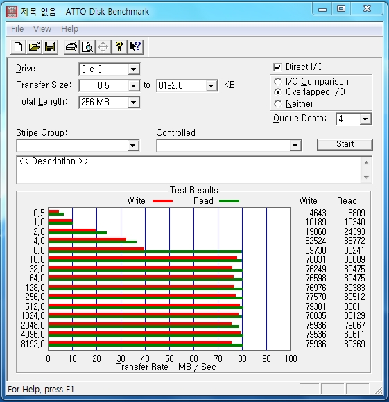
Task: Maximize the ATTO Disk Benchmark window
Action: [x=340, y=9]
